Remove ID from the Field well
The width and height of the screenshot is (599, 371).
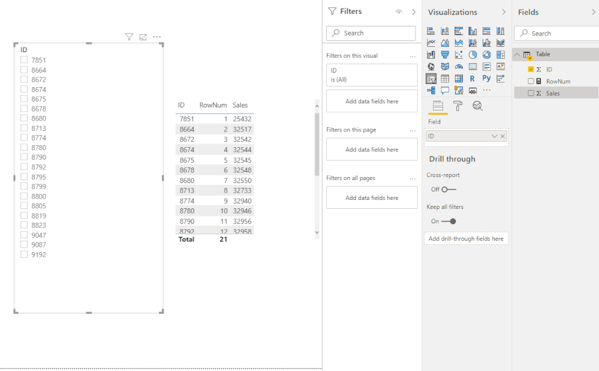click(x=502, y=136)
